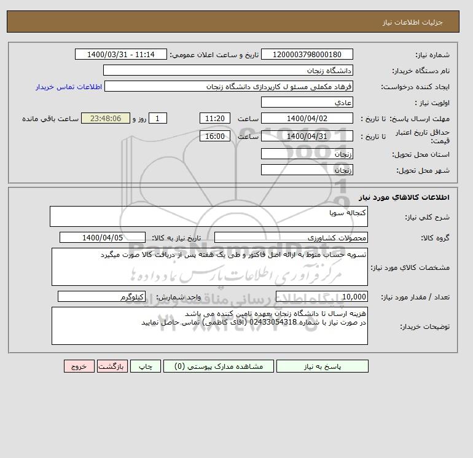473x458 pixels.
Task: Click the label ایجاد کننده درخواست
Action: point(415,87)
